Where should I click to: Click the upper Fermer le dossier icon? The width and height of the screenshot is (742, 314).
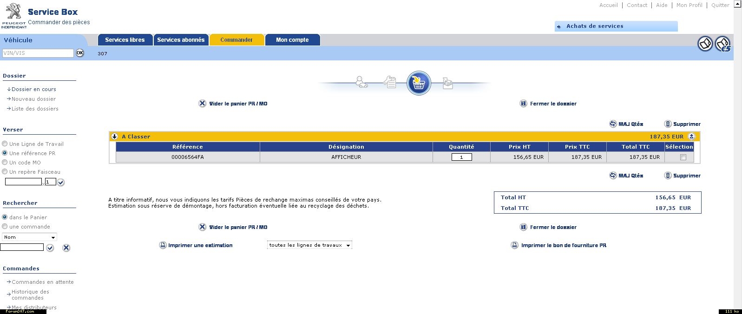pos(523,104)
